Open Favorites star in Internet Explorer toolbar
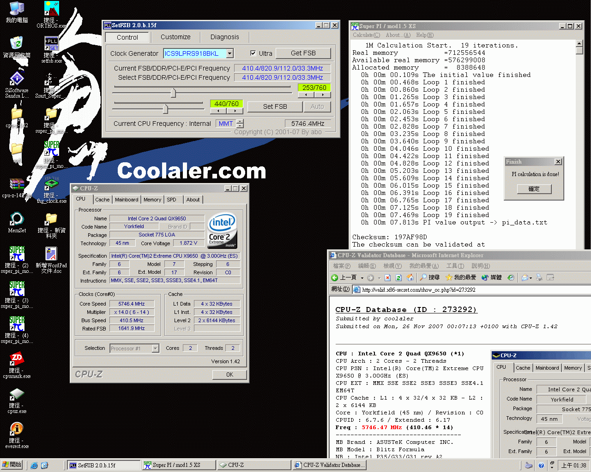This screenshot has height=472, width=591. pyautogui.click(x=461, y=277)
